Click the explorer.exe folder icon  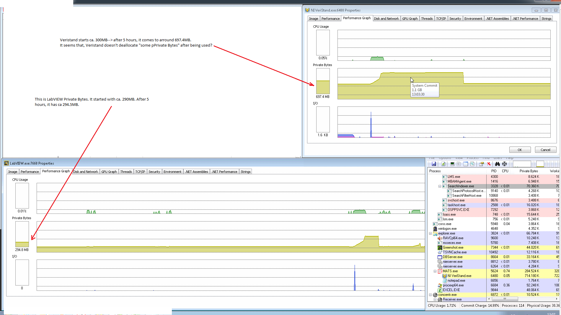435,233
